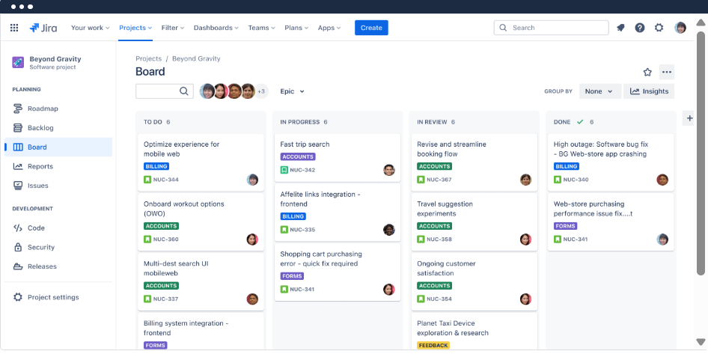Click issue type icon for NUC-344
This screenshot has width=708, height=354.
(147, 180)
